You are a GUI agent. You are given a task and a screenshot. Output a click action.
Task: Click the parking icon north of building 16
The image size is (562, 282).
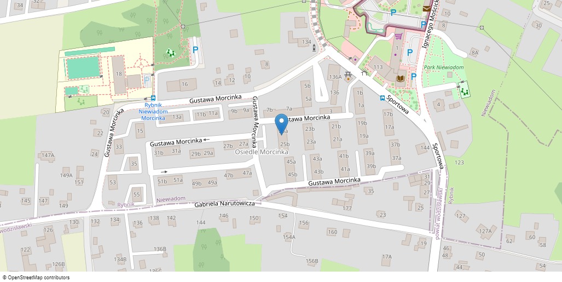[x=195, y=50]
